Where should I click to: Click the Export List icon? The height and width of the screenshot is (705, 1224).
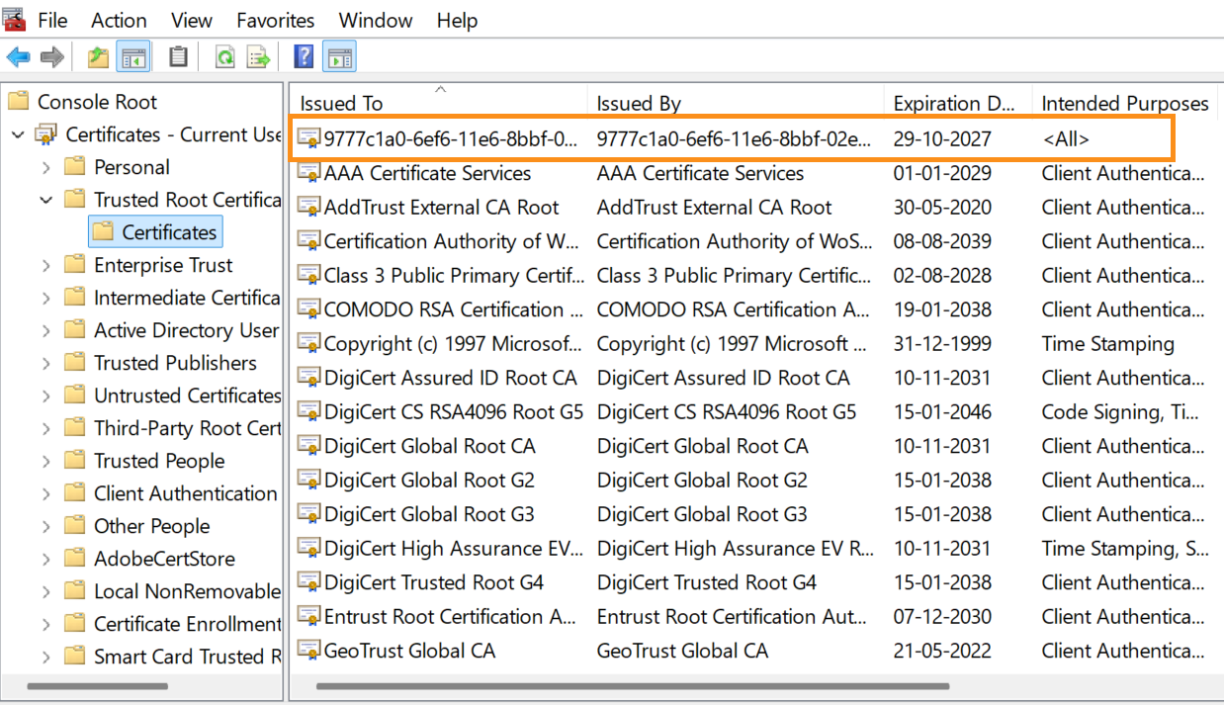click(259, 57)
